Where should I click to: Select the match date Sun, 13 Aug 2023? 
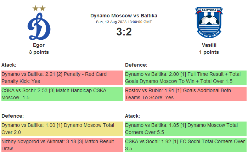coord(124,22)
